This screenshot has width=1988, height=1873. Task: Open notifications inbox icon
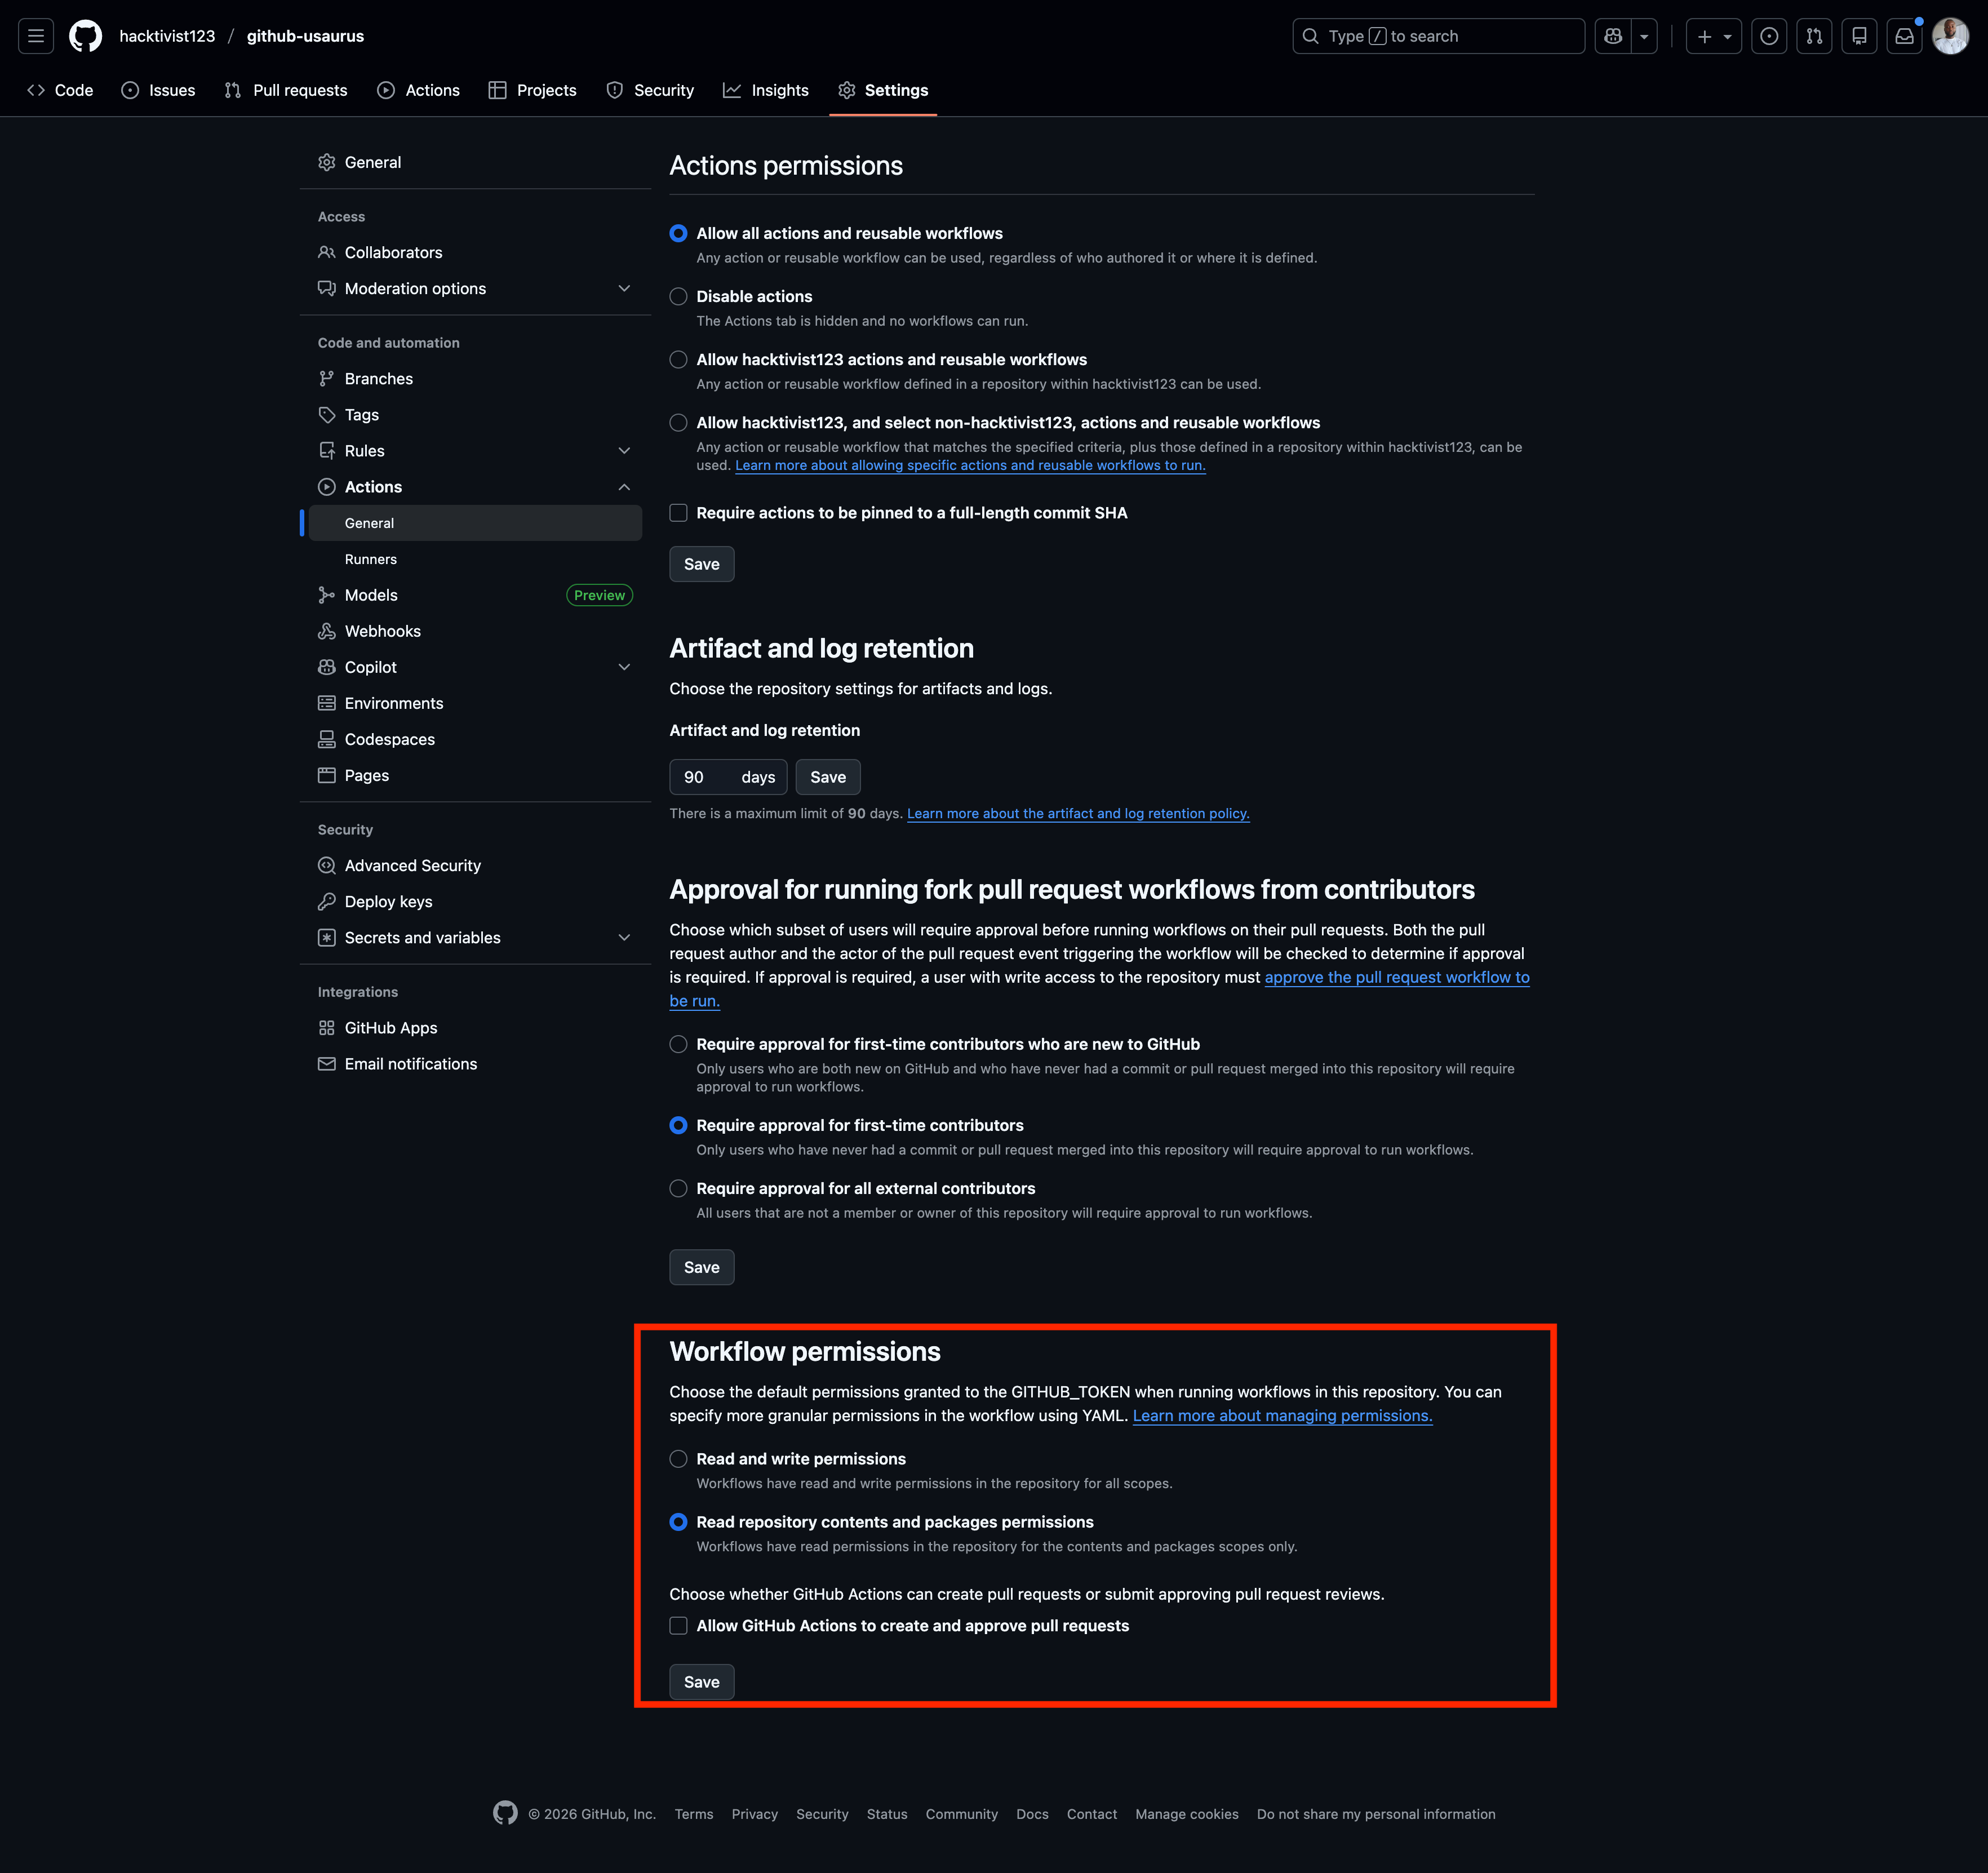1904,36
